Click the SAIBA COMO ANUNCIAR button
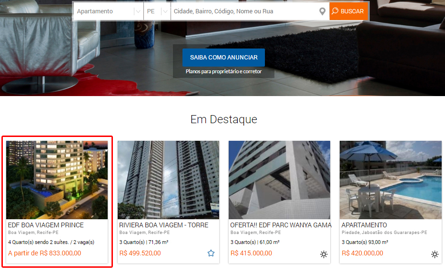The width and height of the screenshot is (445, 273). [223, 58]
